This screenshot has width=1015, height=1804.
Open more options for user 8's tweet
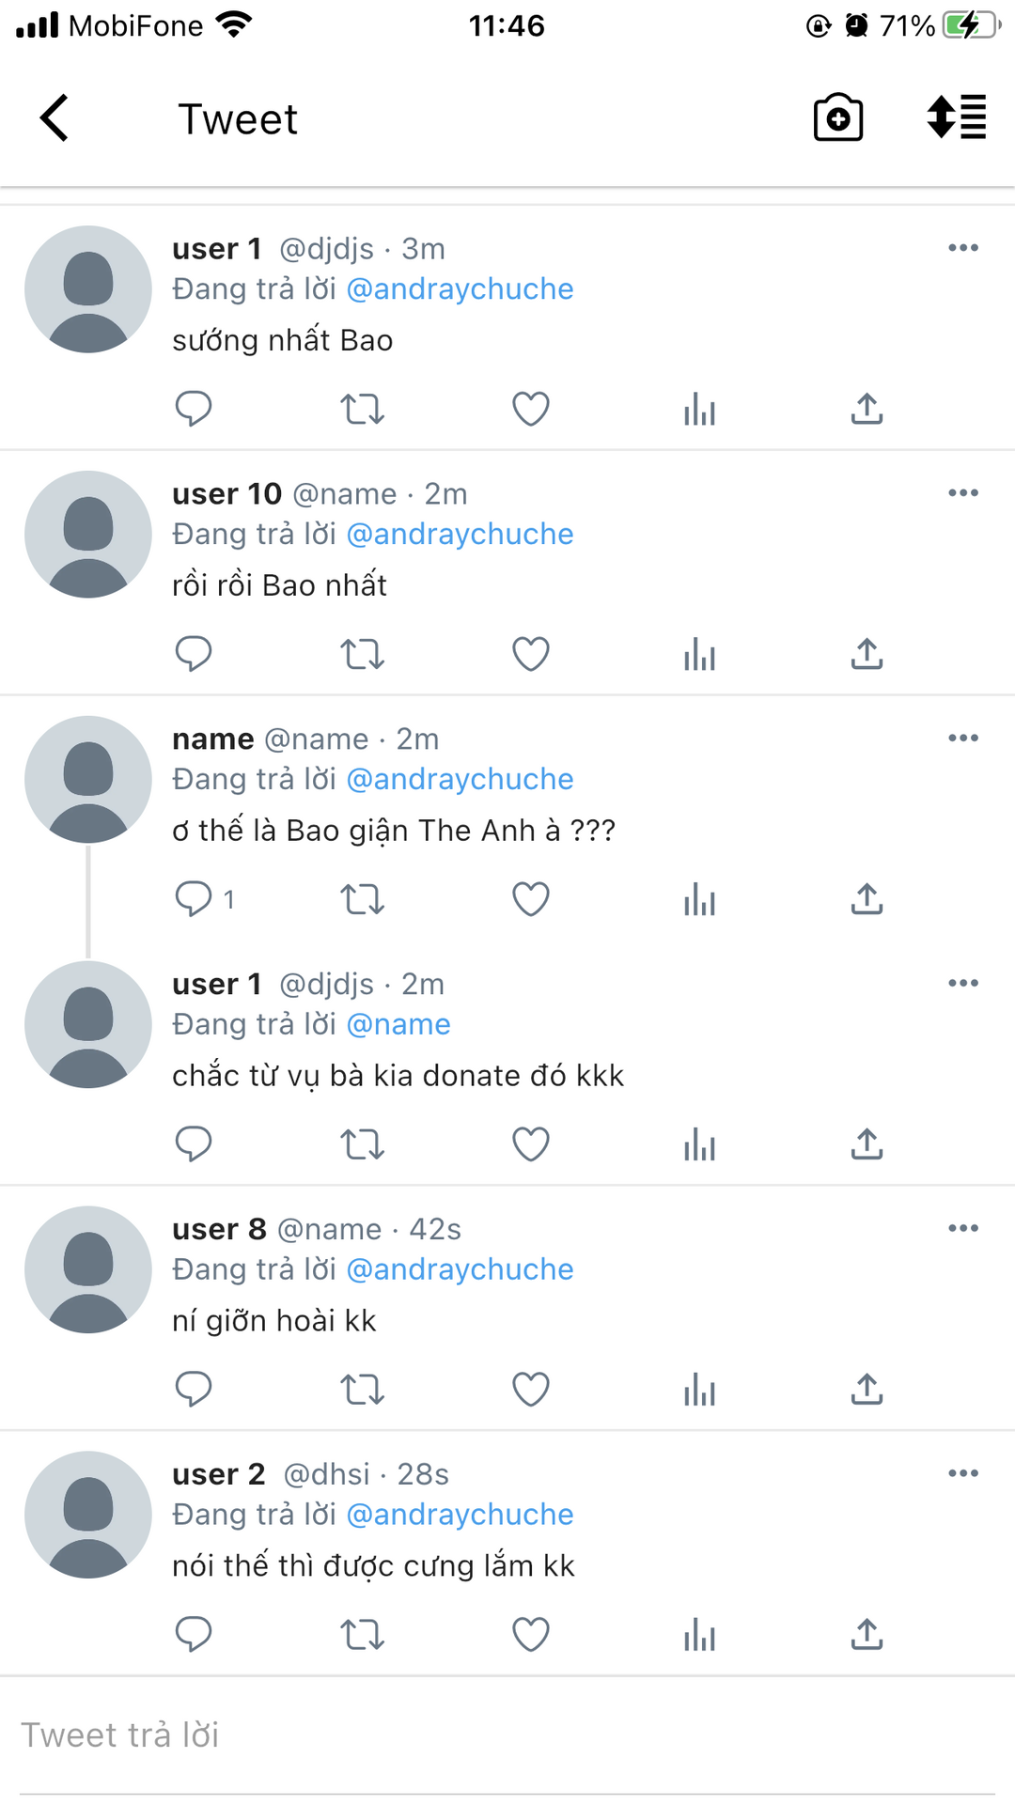(962, 1228)
